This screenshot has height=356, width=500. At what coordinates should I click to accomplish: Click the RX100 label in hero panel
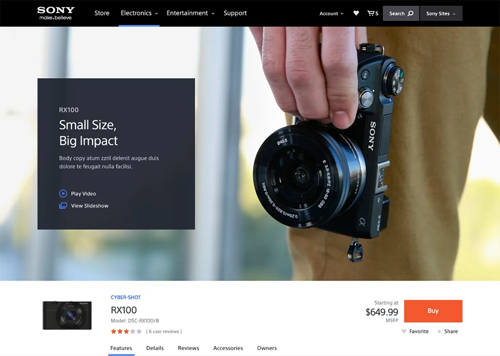coord(69,109)
